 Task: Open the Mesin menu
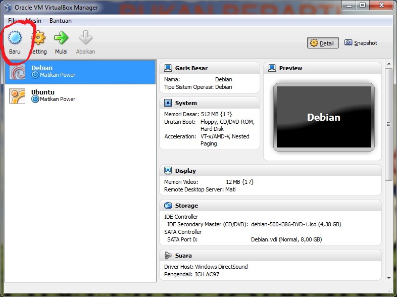34,21
